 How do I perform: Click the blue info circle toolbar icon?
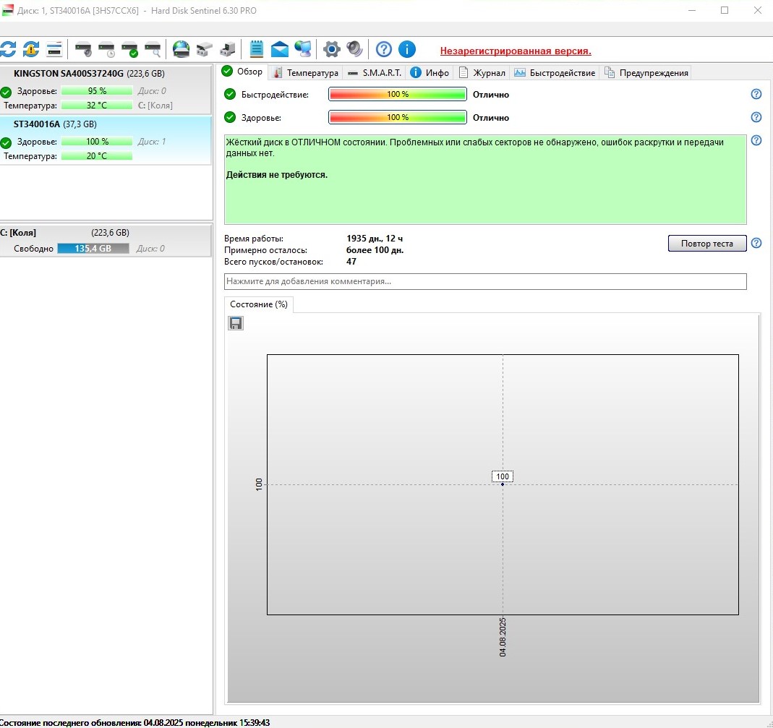(407, 49)
